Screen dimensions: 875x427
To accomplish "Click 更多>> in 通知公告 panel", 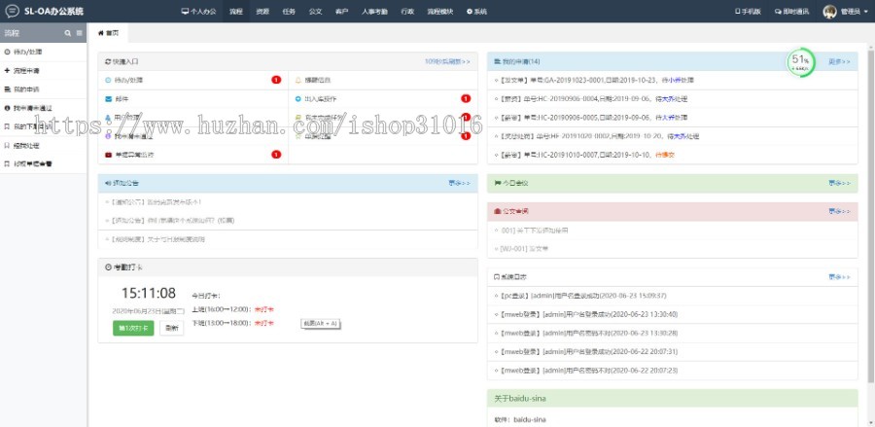I will (x=459, y=183).
